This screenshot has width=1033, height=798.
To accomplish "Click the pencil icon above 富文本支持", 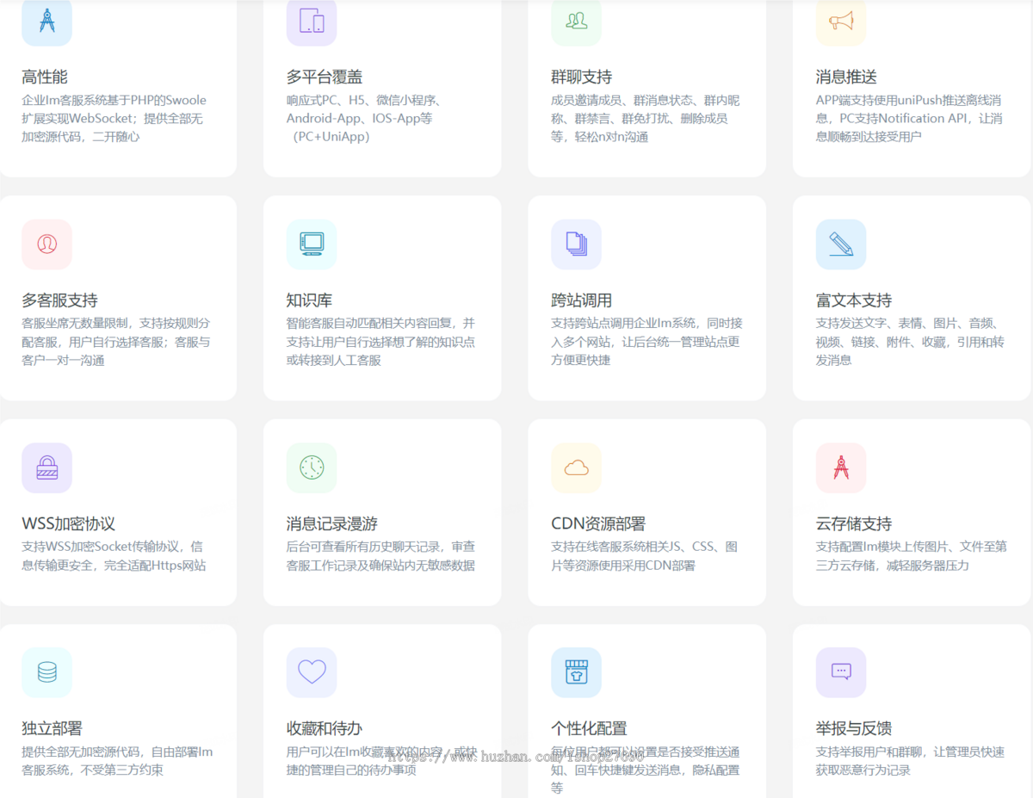I will tap(841, 244).
